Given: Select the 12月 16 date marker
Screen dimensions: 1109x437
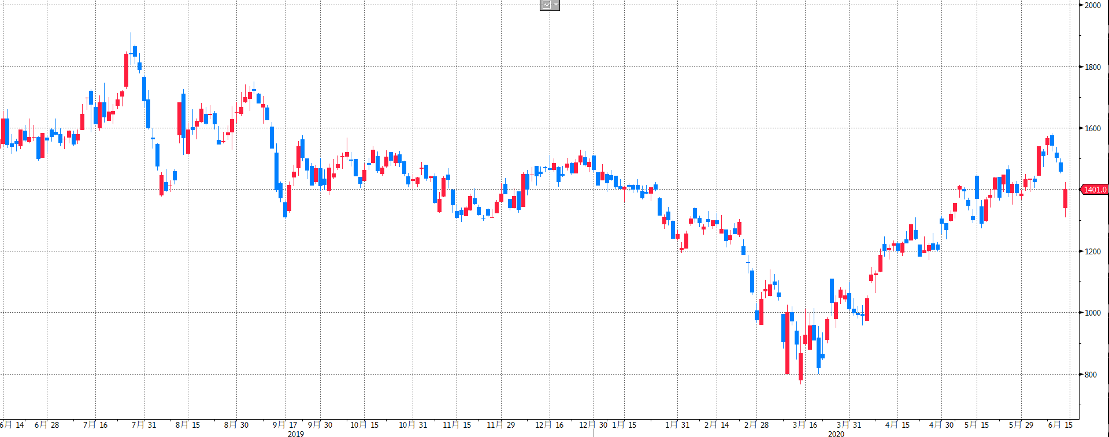Looking at the screenshot, I should click(x=549, y=425).
